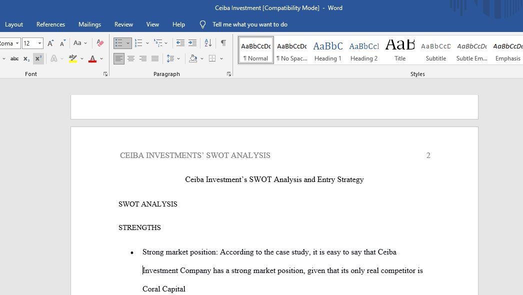The image size is (523, 295).
Task: Expand the highlight color dropdown arrow
Action: [x=82, y=58]
